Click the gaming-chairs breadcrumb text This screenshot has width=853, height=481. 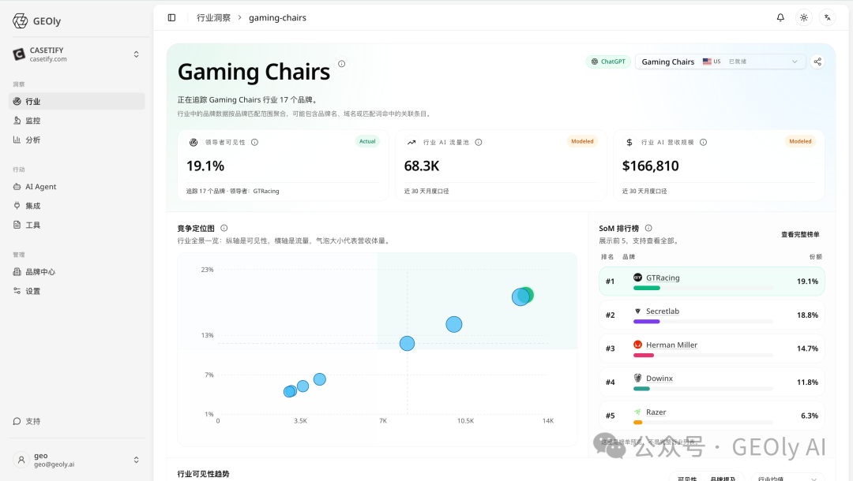(277, 18)
